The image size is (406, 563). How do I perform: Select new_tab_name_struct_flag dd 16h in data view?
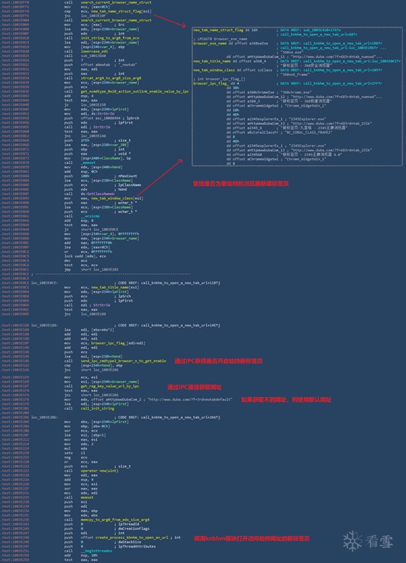225,30
